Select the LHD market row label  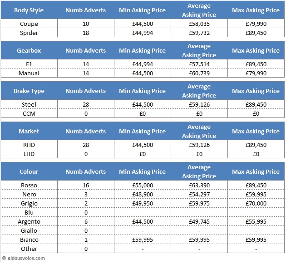coord(29,154)
